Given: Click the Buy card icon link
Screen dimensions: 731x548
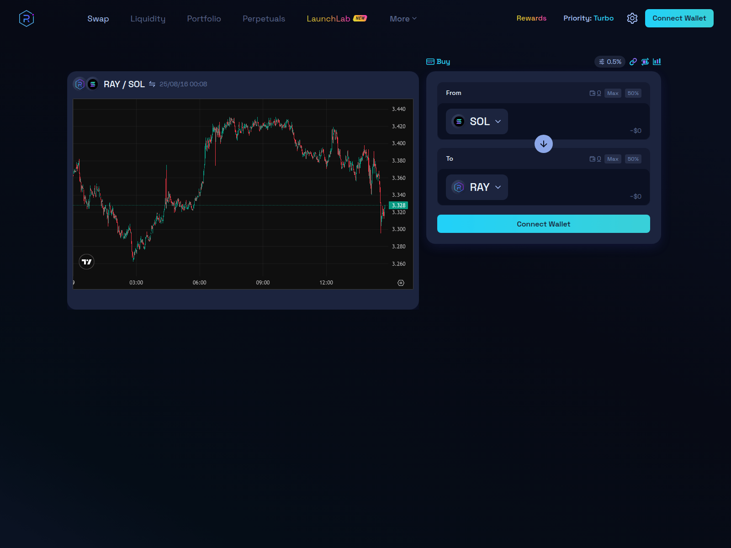Looking at the screenshot, I should (438, 62).
